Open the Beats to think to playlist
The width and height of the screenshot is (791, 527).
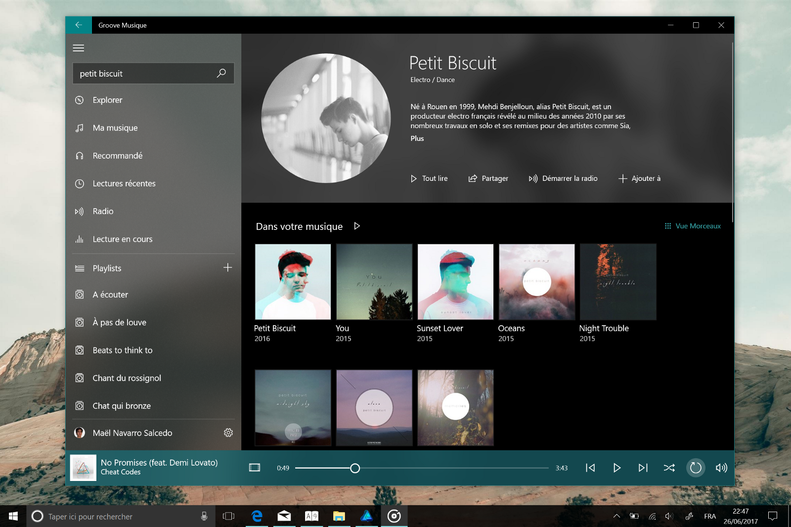153,350
